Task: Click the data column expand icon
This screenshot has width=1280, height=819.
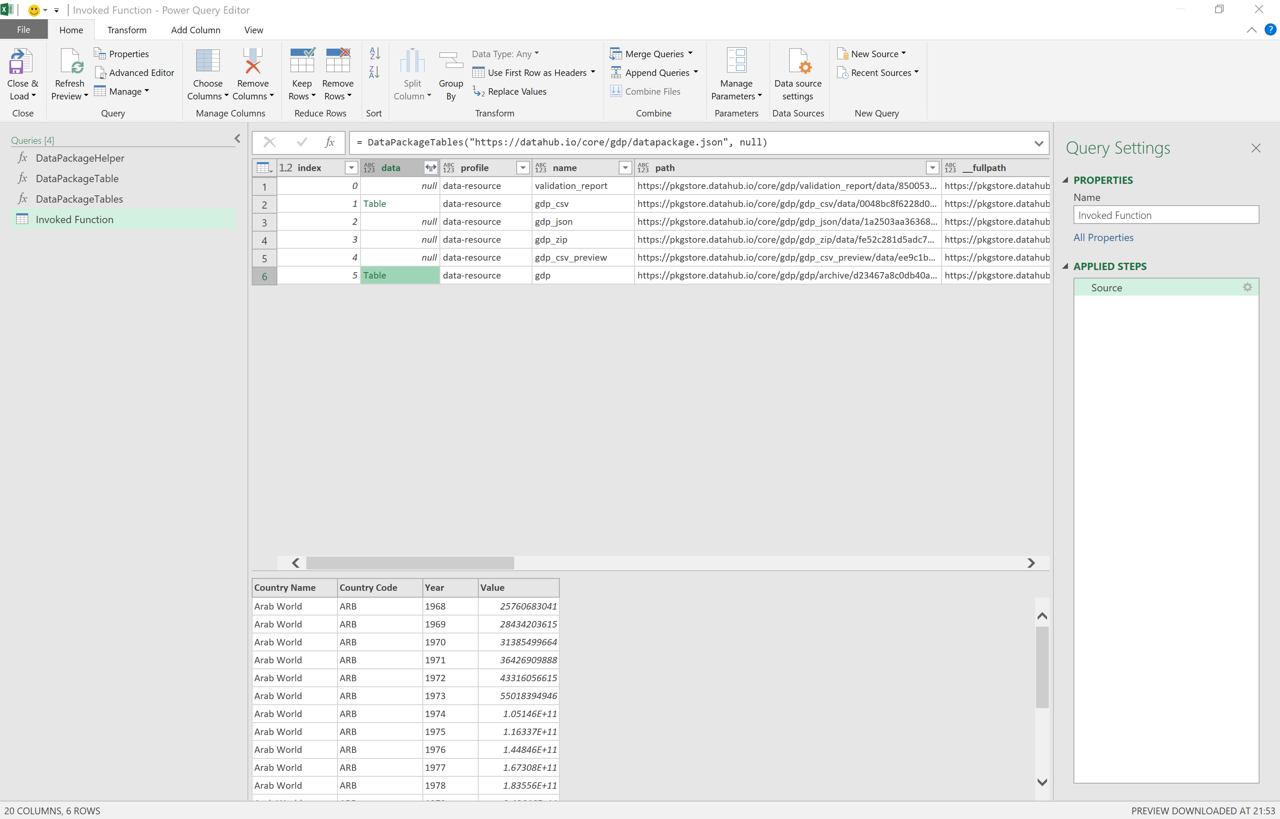Action: (430, 168)
